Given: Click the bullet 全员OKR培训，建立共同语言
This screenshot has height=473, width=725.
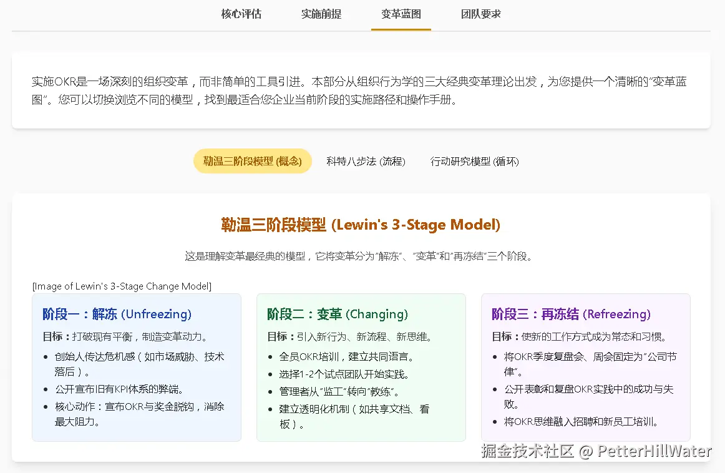Looking at the screenshot, I should point(347,357).
